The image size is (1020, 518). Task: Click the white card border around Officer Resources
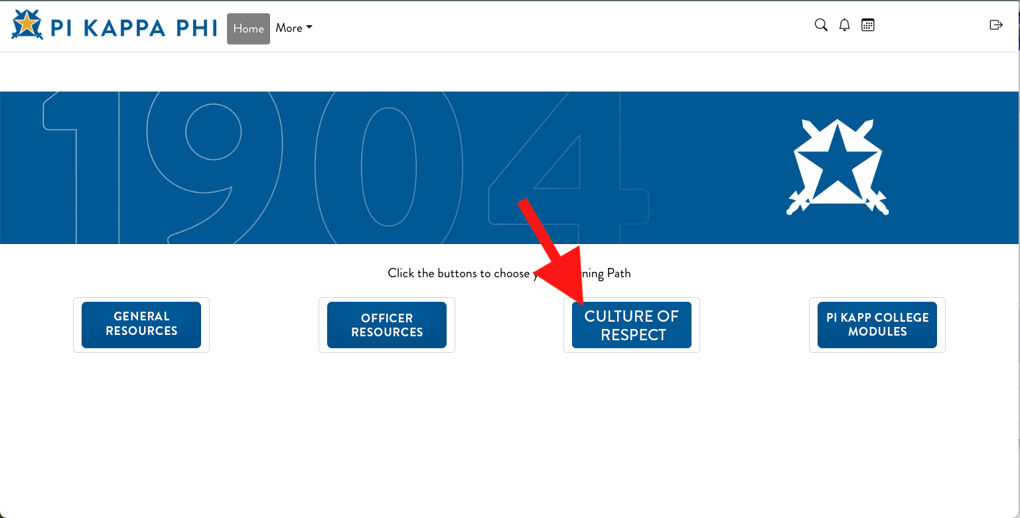tap(387, 350)
